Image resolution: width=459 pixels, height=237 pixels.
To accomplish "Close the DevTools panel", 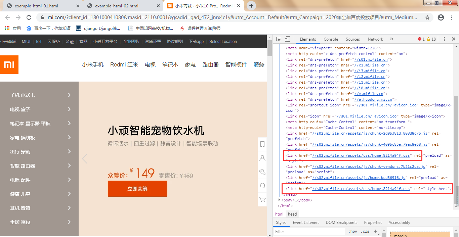I will pyautogui.click(x=453, y=39).
